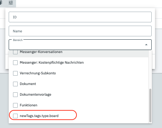
Task: Toggle the Dokumentenvorlage checkbox
Action: pos(15,95)
